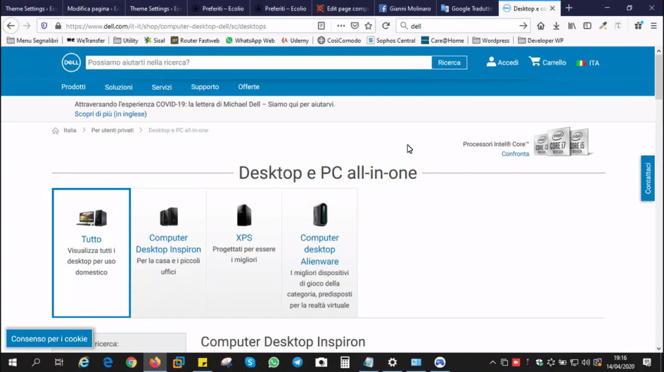
Task: Click Consenso per i cookie button
Action: pos(49,339)
